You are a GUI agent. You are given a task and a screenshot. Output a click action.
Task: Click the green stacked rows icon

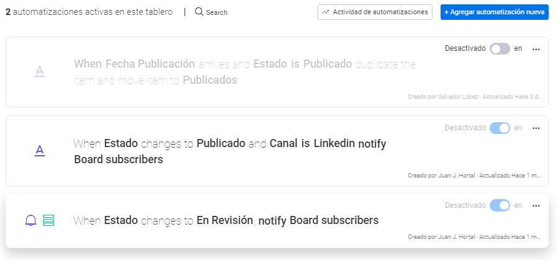49,220
